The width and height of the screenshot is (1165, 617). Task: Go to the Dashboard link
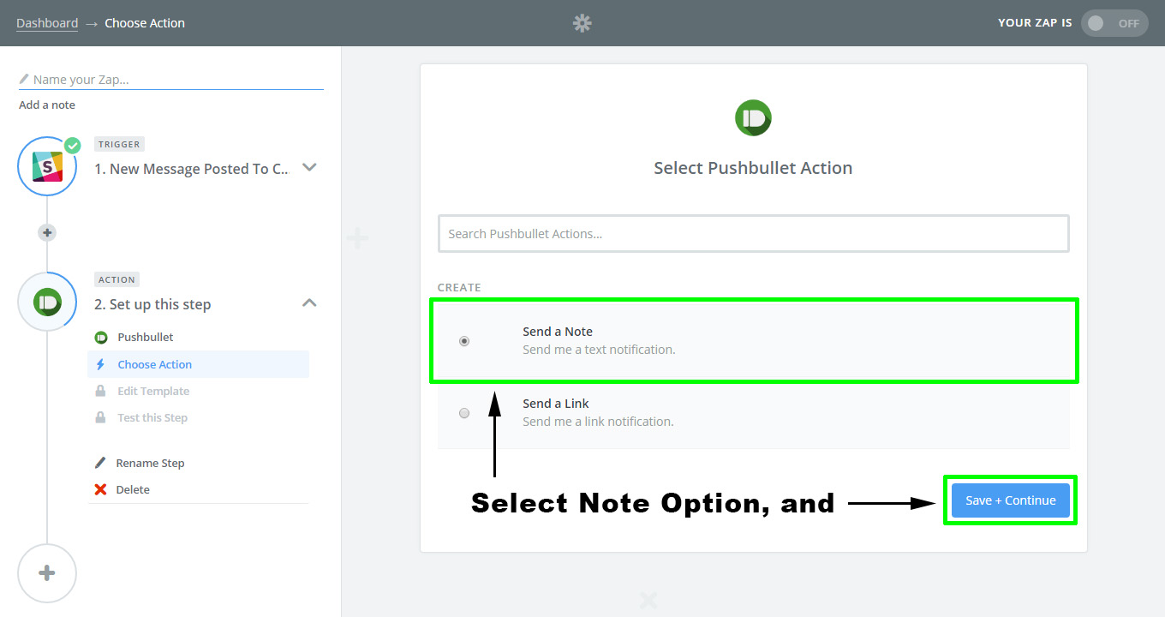point(47,23)
